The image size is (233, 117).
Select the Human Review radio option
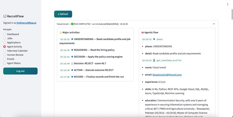4,55
